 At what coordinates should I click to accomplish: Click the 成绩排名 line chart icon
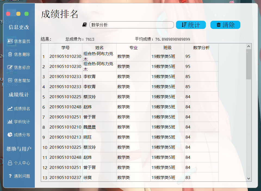coord(10,108)
